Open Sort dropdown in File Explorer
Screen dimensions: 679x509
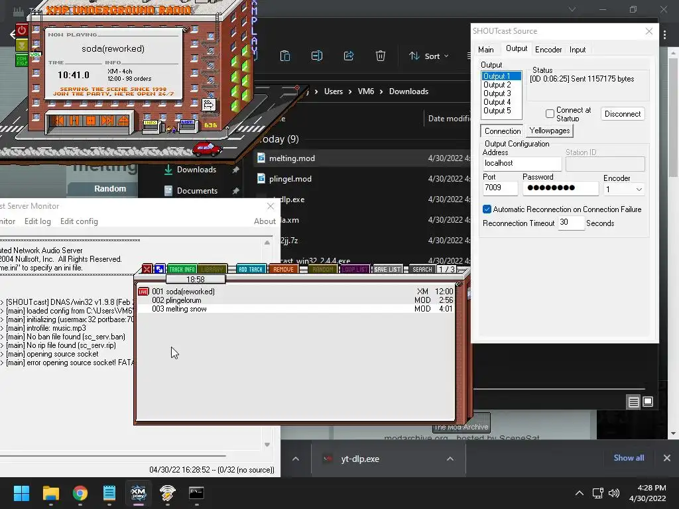click(x=429, y=56)
